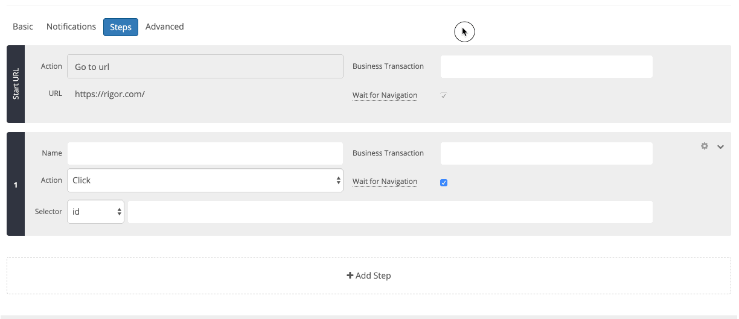Click the plus icon in Add Step
The image size is (739, 319).
pos(350,276)
